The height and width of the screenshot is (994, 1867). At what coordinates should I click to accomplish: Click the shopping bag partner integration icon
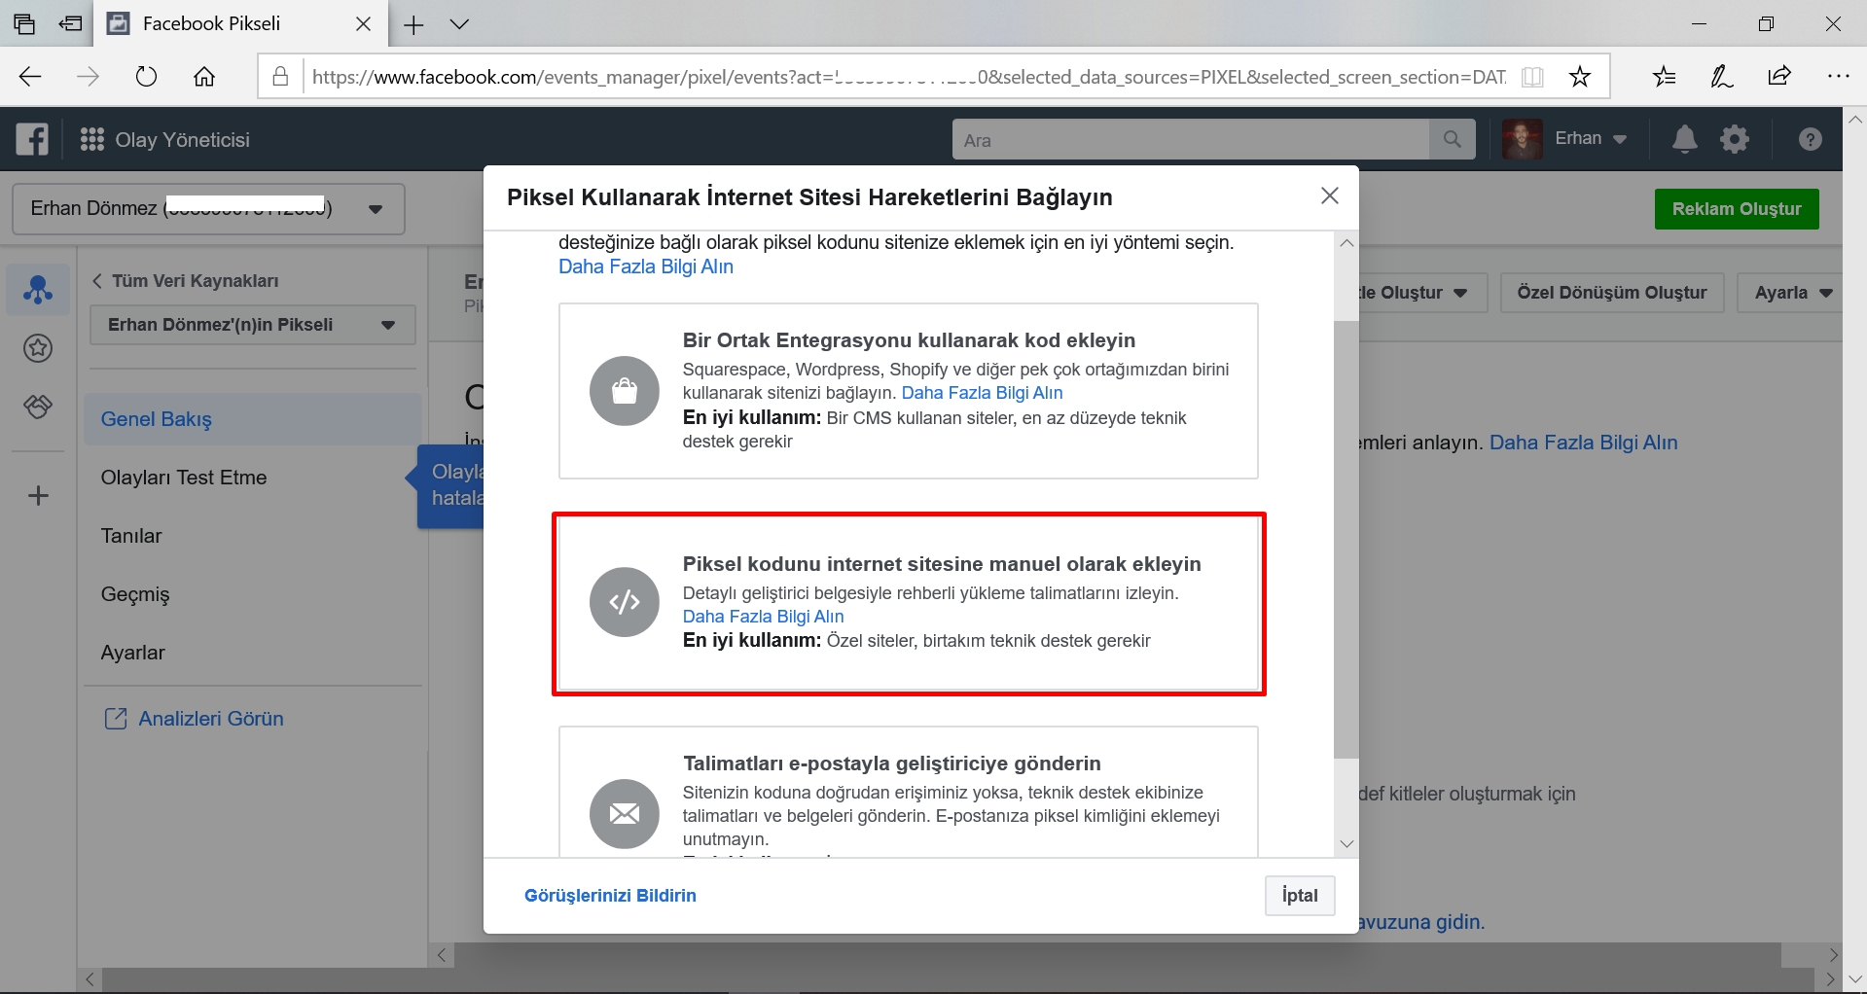[625, 391]
